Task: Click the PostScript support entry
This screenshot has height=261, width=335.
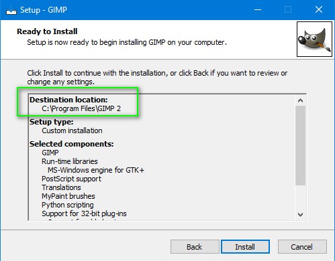Action: pos(71,179)
